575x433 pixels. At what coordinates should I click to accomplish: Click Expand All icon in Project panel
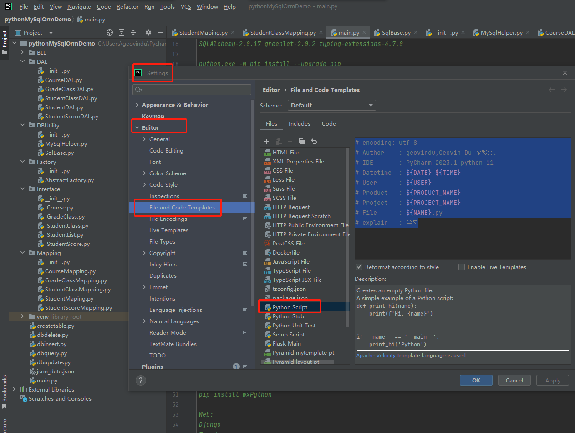click(122, 33)
